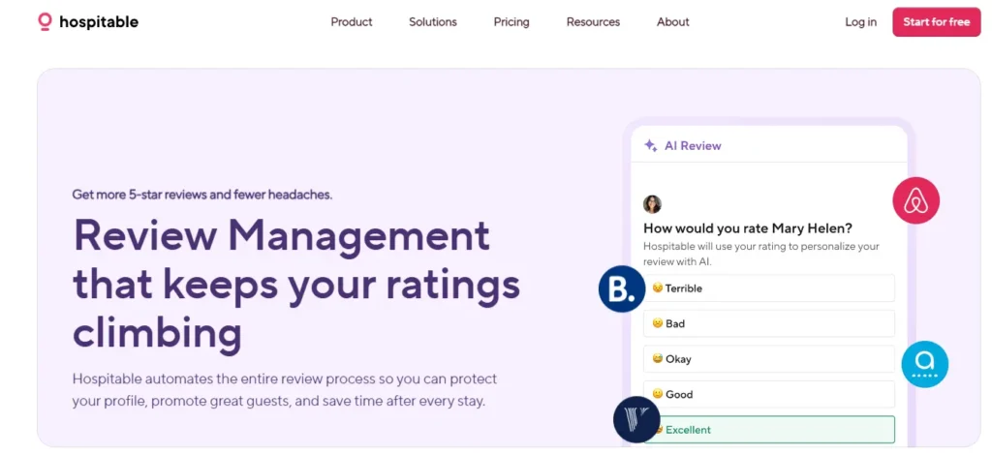This screenshot has height=454, width=992.
Task: Choose the "Okay" rating option
Action: [768, 359]
